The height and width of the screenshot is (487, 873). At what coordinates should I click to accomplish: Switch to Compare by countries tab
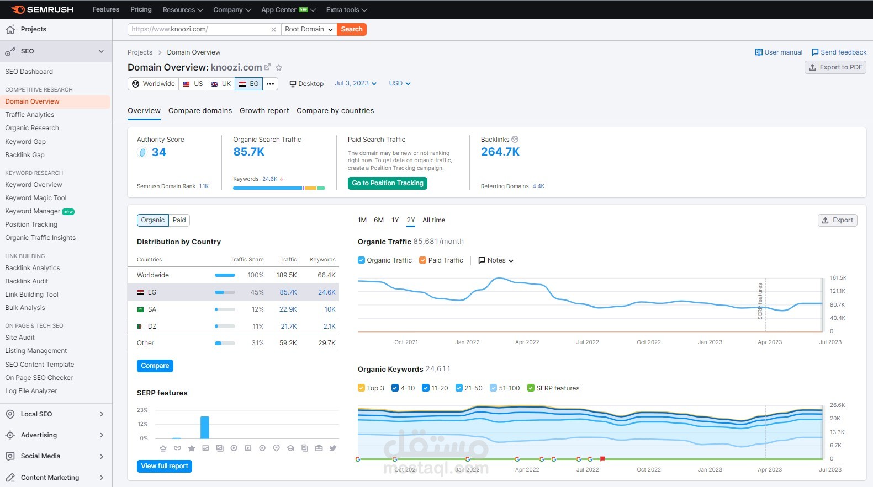(335, 111)
